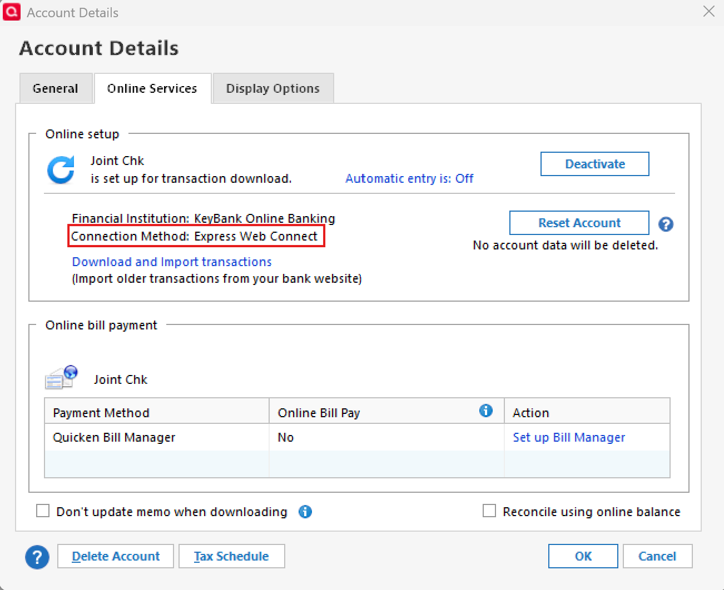Select the Quicken Bill Manager row
724x590 pixels.
coord(114,437)
